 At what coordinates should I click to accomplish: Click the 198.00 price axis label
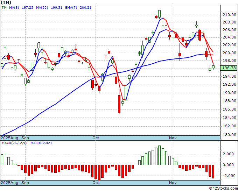point(229,61)
